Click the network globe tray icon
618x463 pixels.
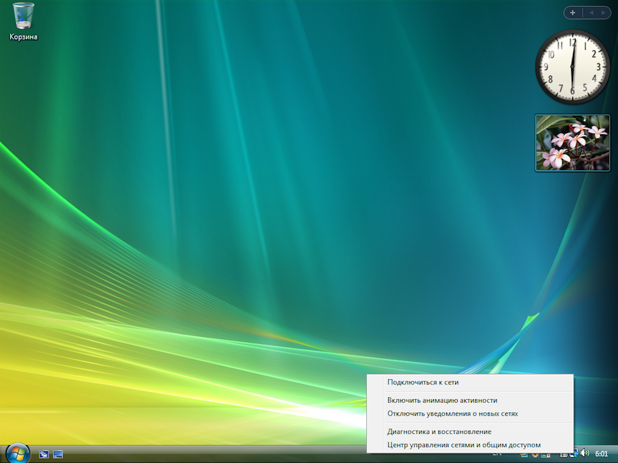[x=575, y=454]
